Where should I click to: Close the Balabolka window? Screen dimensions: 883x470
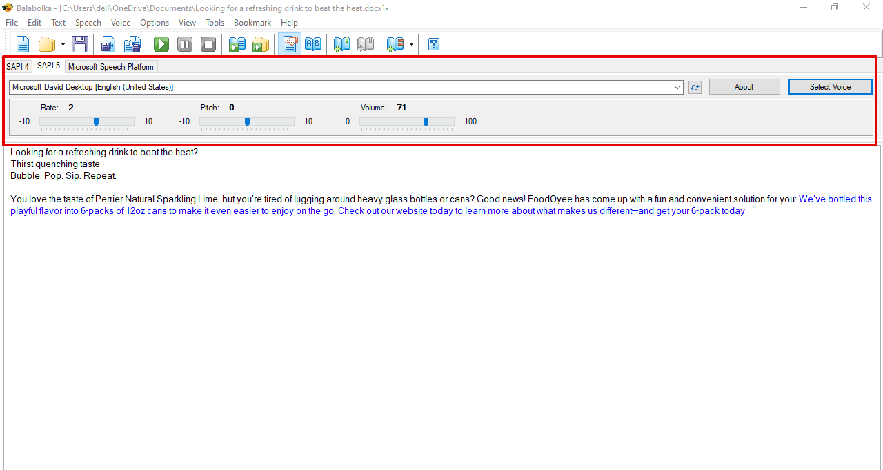coord(866,8)
